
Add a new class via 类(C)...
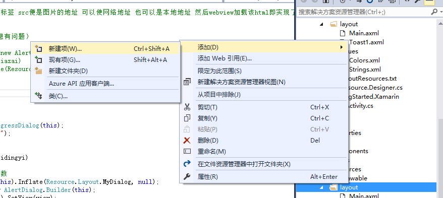click(105, 96)
